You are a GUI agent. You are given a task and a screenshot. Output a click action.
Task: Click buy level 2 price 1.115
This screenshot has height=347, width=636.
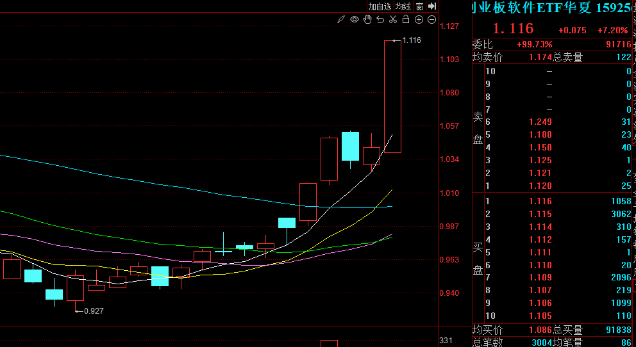coord(540,214)
